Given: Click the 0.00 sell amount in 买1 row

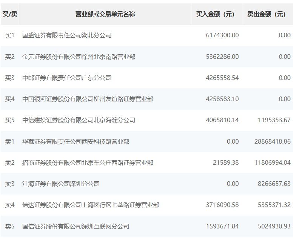Looking at the screenshot, I should pyautogui.click(x=285, y=35).
